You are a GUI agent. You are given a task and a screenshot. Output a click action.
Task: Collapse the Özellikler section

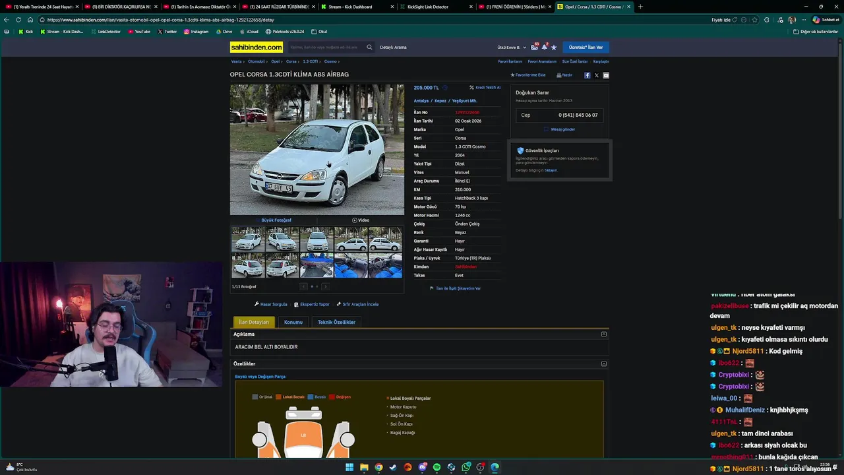pyautogui.click(x=603, y=364)
